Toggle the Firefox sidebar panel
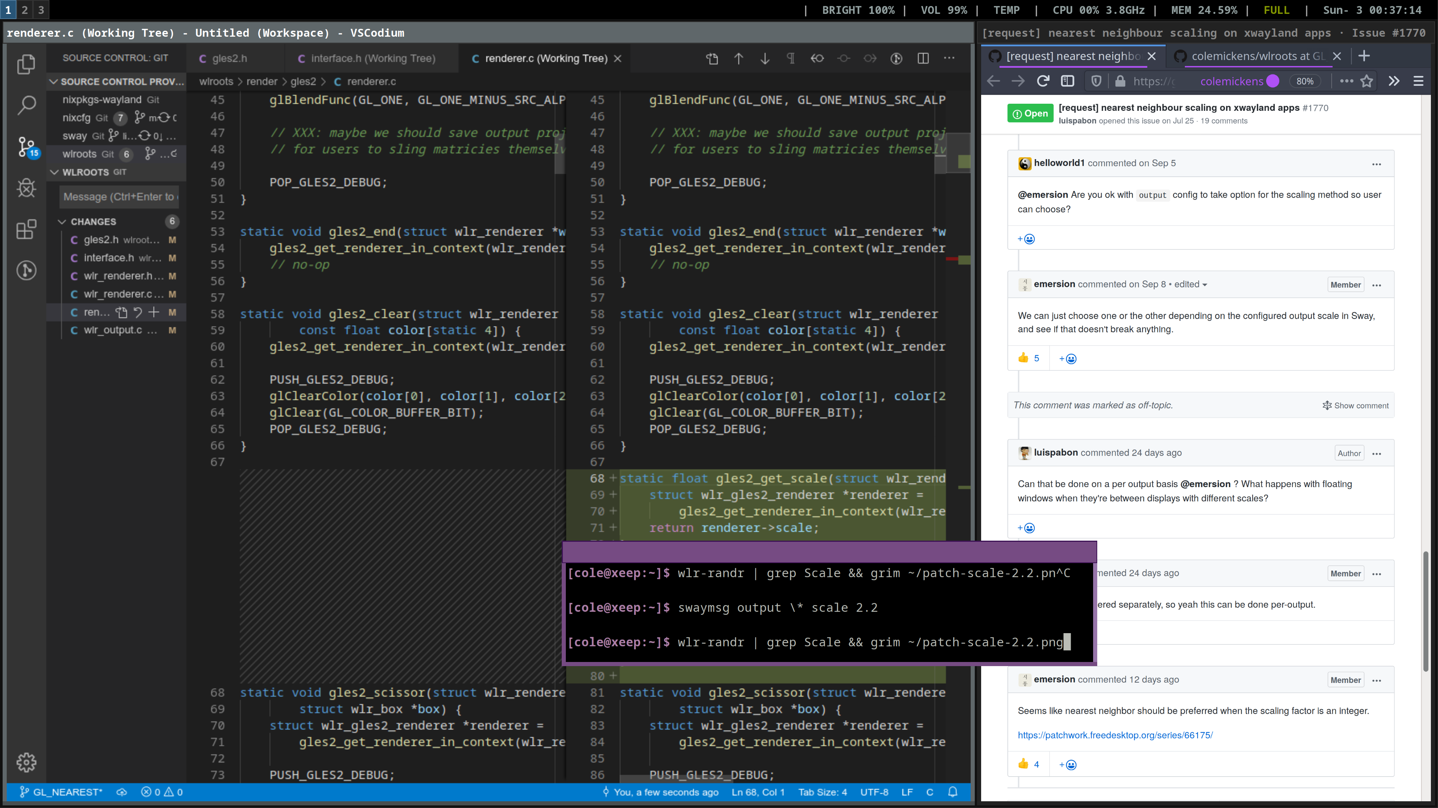The image size is (1438, 808). point(1067,81)
